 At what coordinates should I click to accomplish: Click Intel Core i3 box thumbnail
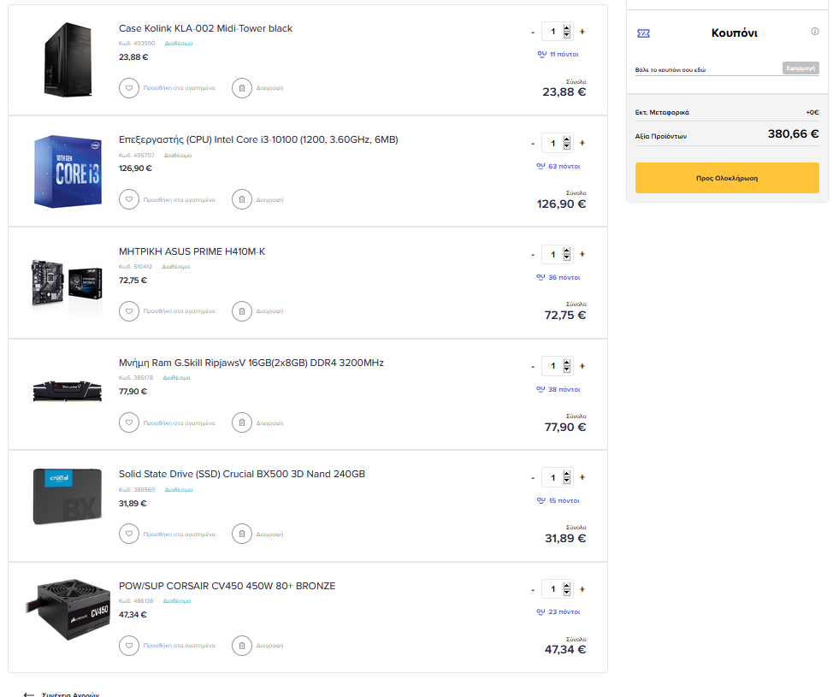point(68,171)
